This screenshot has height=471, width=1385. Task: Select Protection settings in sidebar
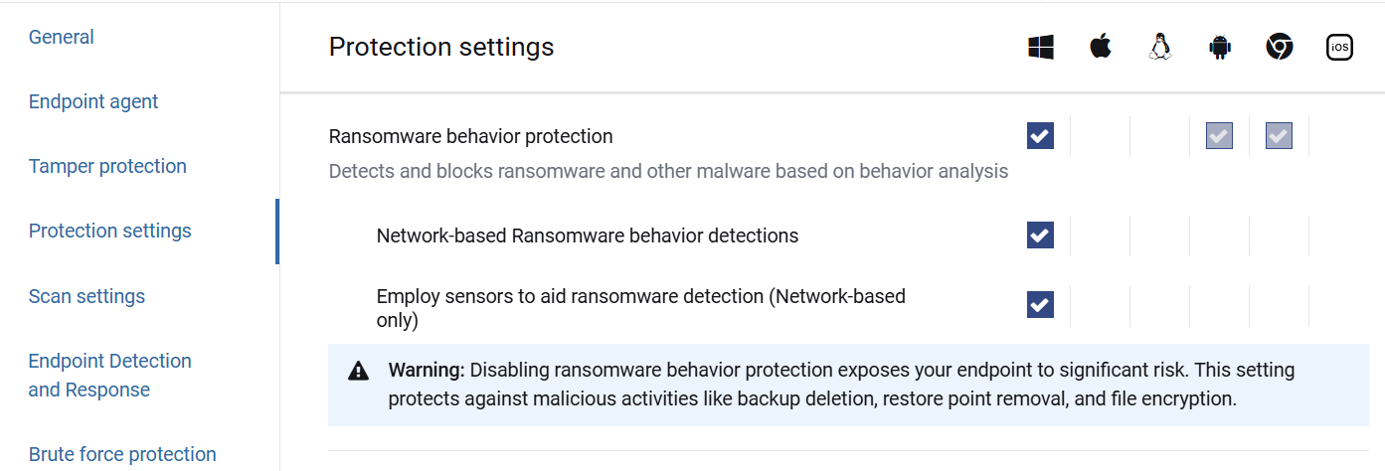click(x=110, y=231)
